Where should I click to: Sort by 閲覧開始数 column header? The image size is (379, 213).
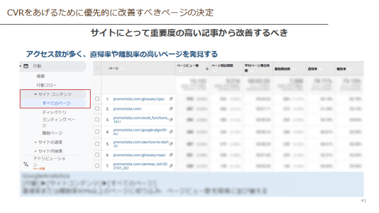[282, 69]
